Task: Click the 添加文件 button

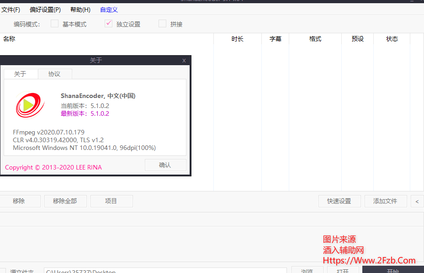Action: (x=385, y=201)
